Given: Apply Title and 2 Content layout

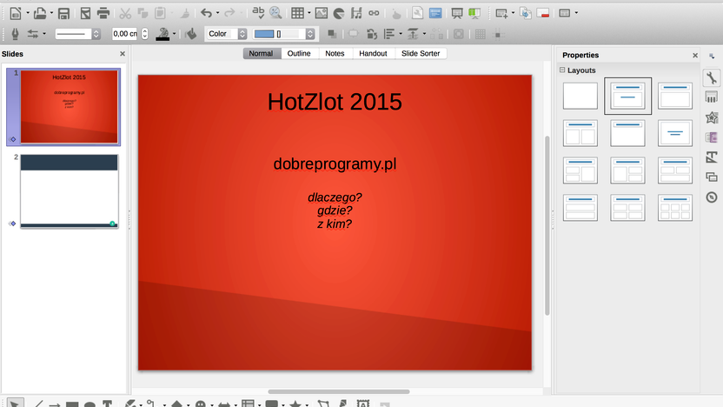Looking at the screenshot, I should [580, 133].
